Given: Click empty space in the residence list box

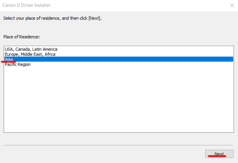Looking at the screenshot, I should coord(118,99).
